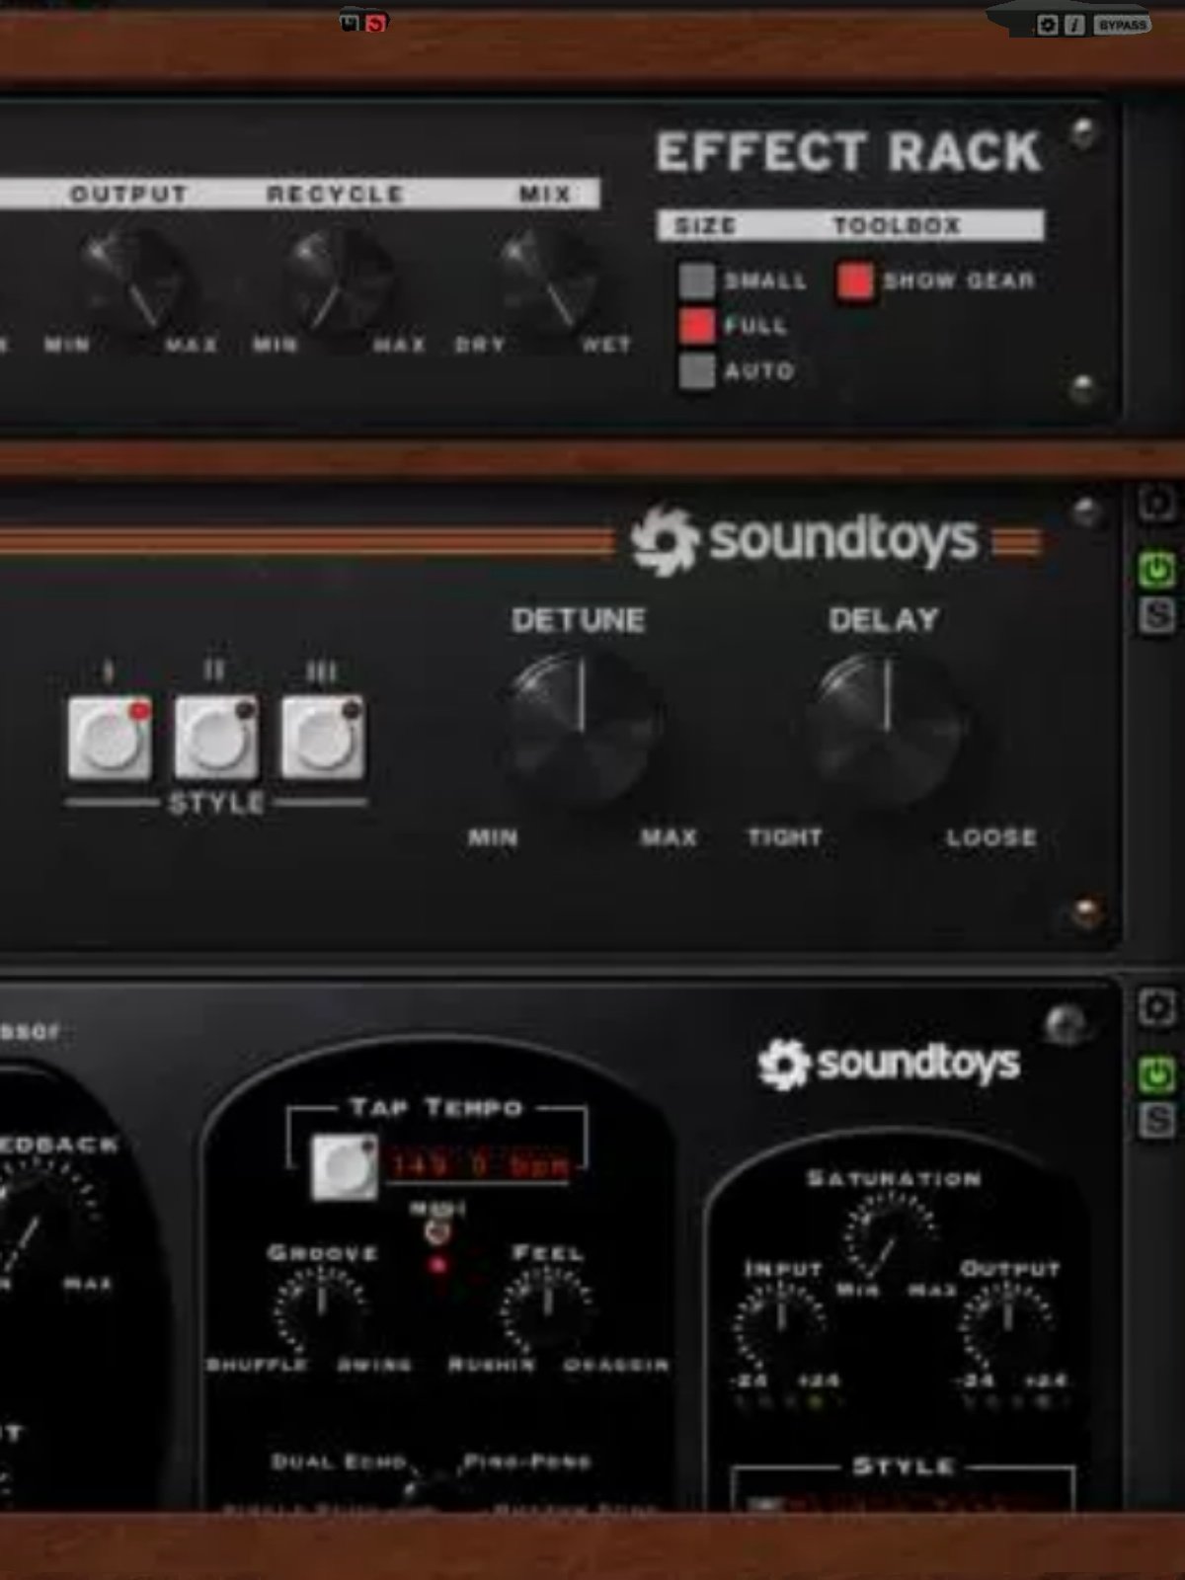Click the Tap Tempo button
Image resolution: width=1185 pixels, height=1580 pixels.
pos(344,1167)
